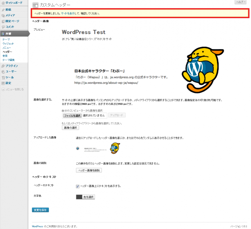Open the 固定ページ (Pages) sidebar menu
The image size is (251, 229).
coord(12,21)
